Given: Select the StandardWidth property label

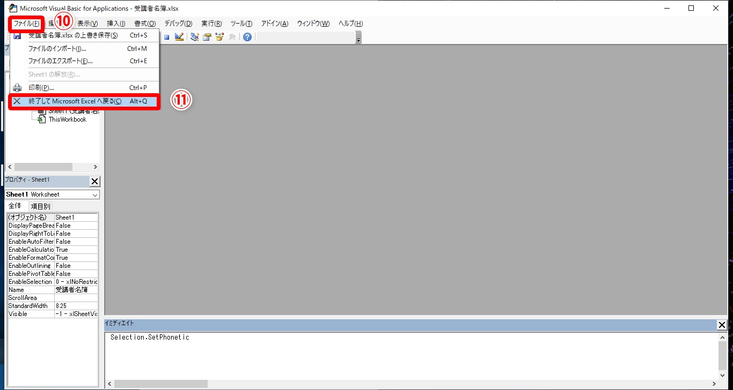Looking at the screenshot, I should point(31,306).
